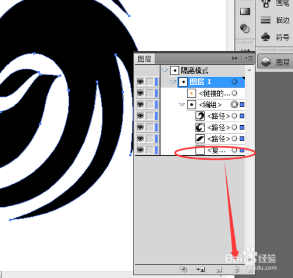Toggle lock box for the <编组> row
The width and height of the screenshot is (293, 278).
tap(150, 105)
